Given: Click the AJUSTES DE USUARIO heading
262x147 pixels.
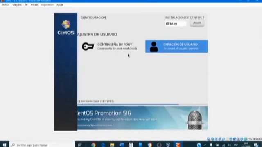Looking at the screenshot, I should click(x=97, y=34).
